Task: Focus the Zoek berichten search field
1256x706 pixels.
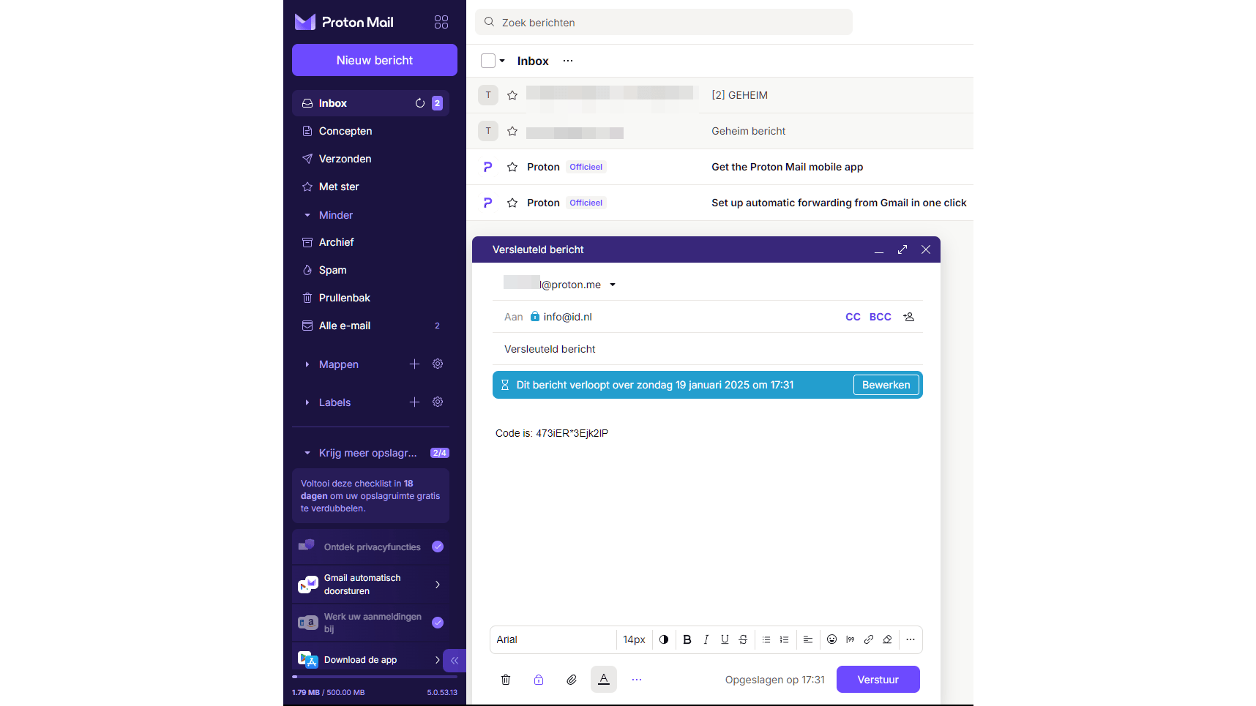Action: (x=664, y=22)
